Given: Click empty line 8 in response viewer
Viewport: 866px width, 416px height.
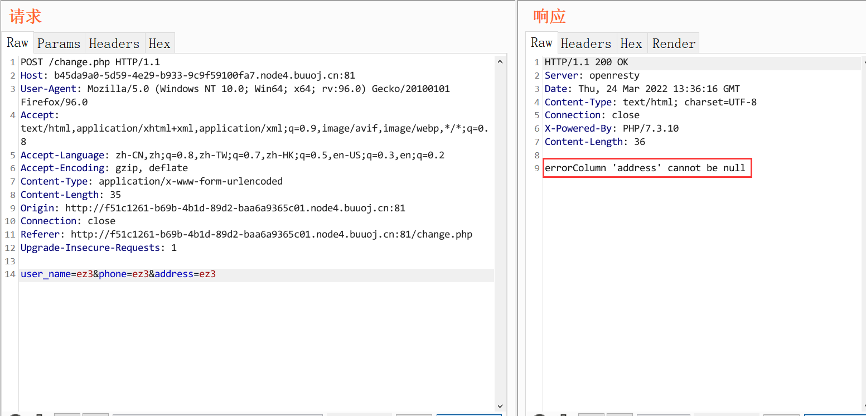Looking at the screenshot, I should [703, 155].
